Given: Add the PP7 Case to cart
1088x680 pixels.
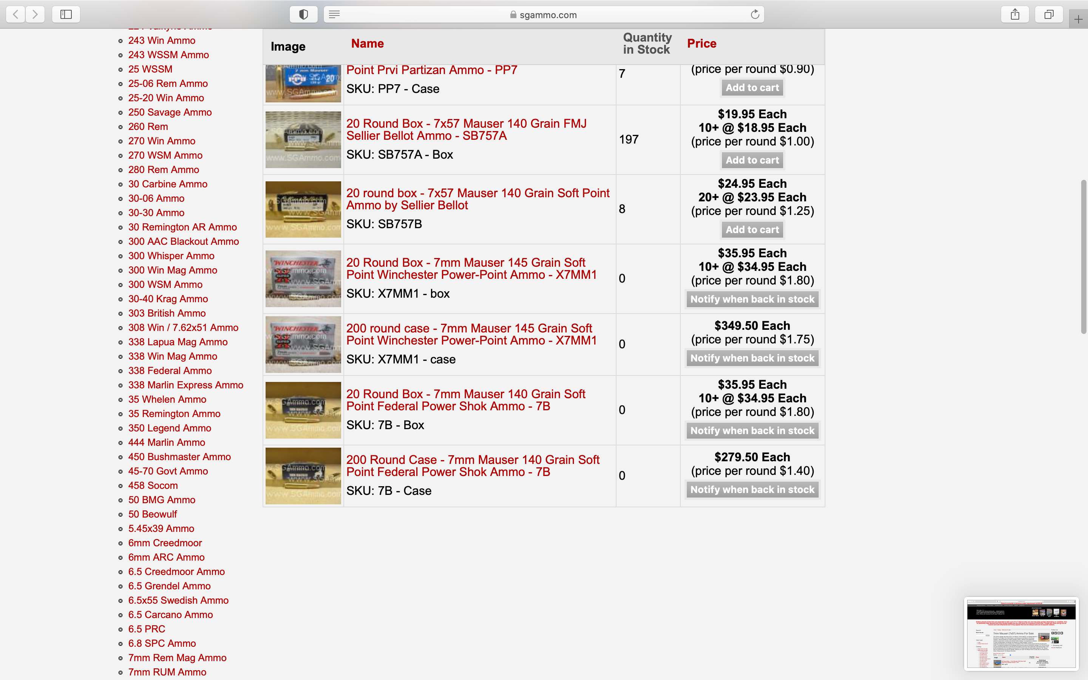Looking at the screenshot, I should click(x=752, y=88).
